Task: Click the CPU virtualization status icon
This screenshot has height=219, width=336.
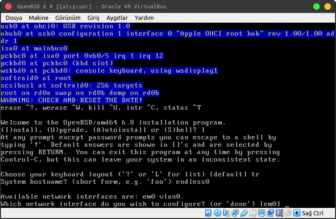Action: [x=279, y=213]
